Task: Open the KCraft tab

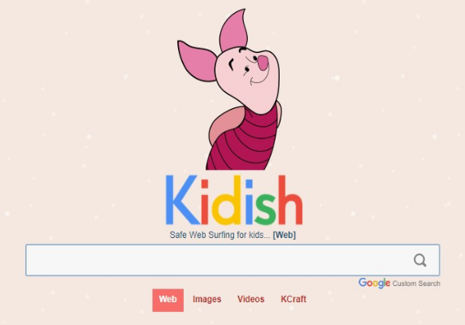Action: tap(293, 299)
